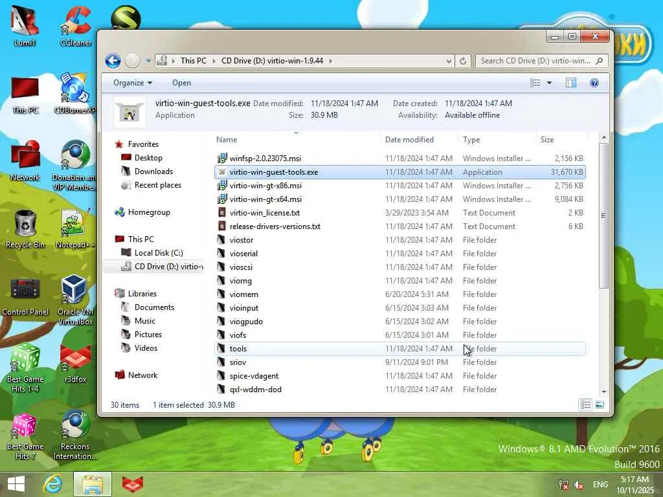Click the scroll down arrow of file list
663x497 pixels.
[603, 392]
